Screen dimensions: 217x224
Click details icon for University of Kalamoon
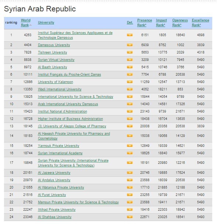[x=130, y=82]
